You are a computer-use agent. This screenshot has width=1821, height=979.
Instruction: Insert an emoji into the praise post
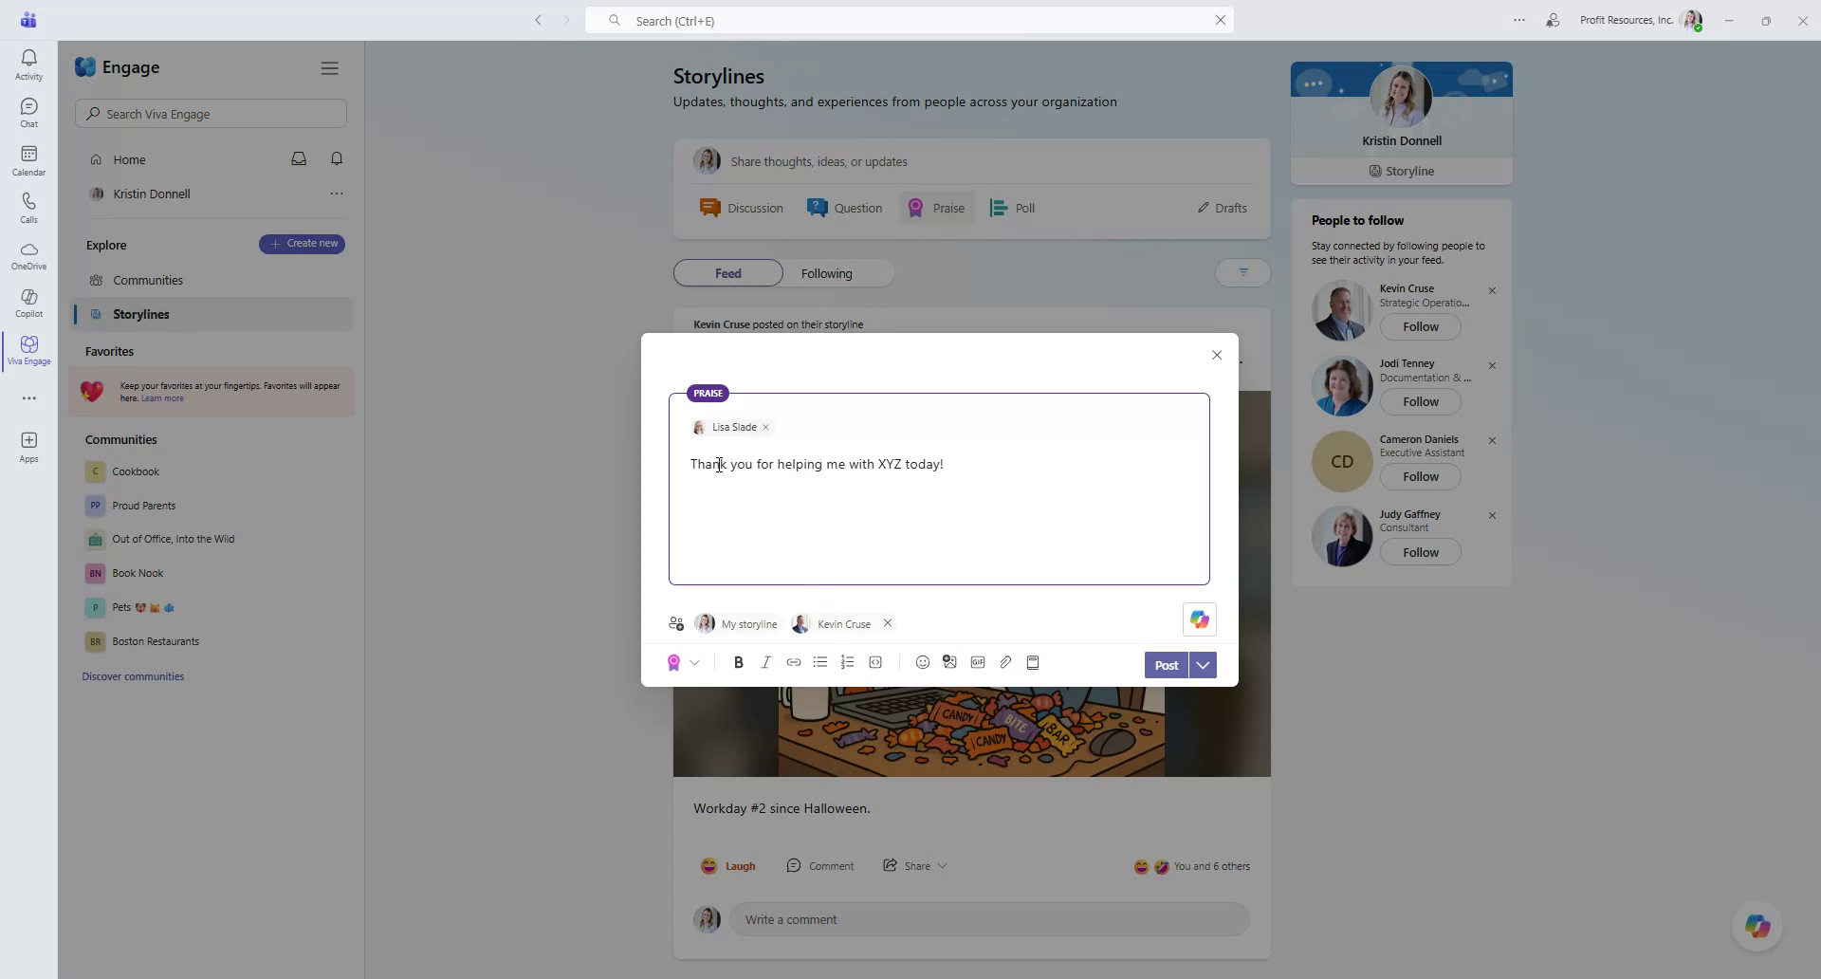pos(922,662)
